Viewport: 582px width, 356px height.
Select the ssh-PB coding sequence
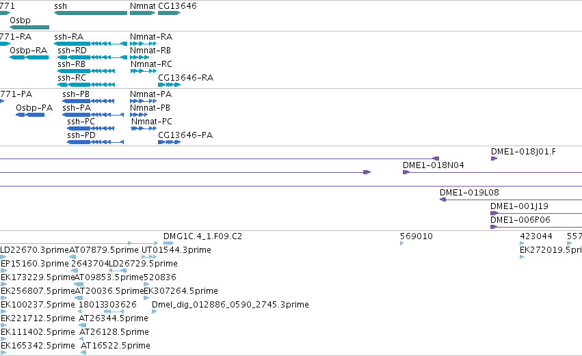click(x=88, y=101)
